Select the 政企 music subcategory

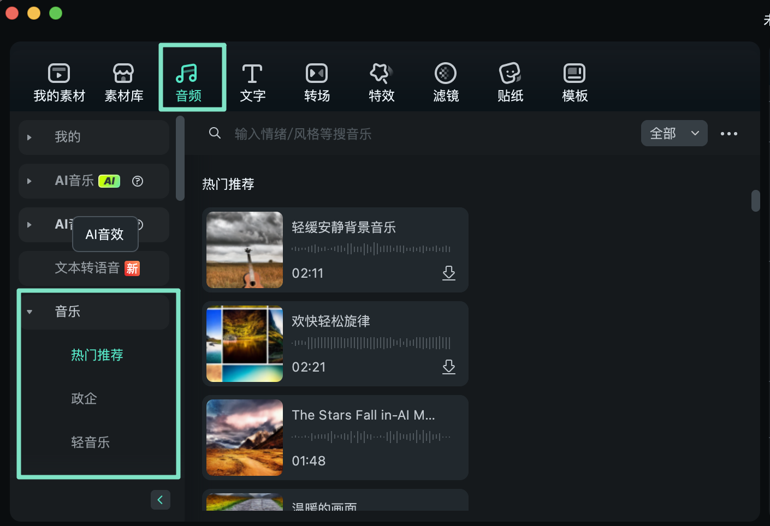coord(84,399)
